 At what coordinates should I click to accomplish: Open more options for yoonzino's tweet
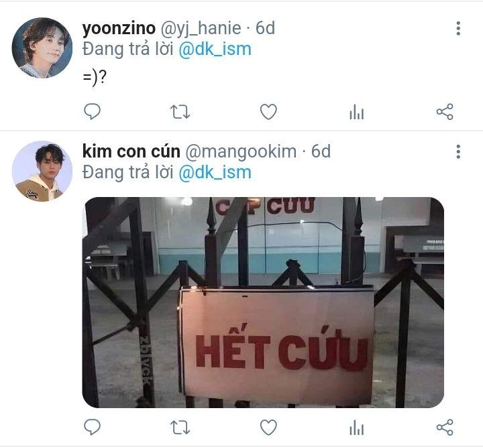[458, 28]
